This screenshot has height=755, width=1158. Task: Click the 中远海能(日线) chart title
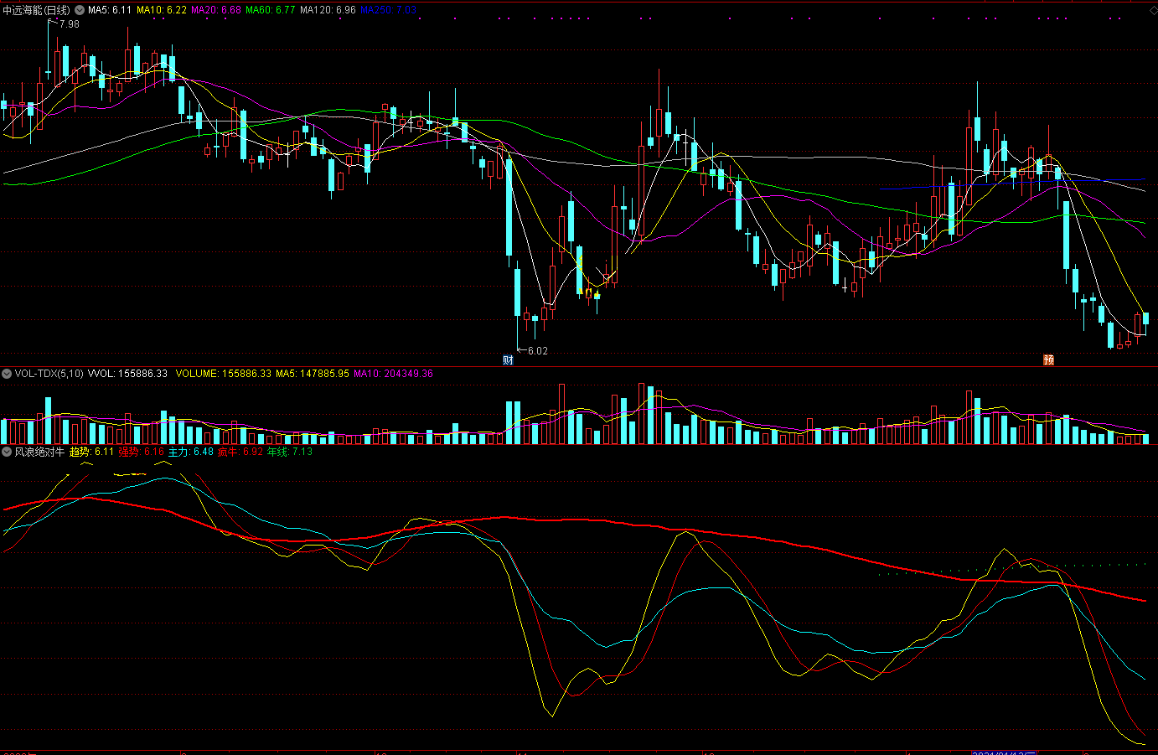(x=37, y=10)
